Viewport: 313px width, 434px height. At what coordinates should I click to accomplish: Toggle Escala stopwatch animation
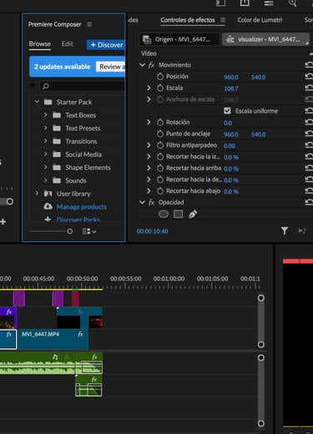pyautogui.click(x=160, y=88)
